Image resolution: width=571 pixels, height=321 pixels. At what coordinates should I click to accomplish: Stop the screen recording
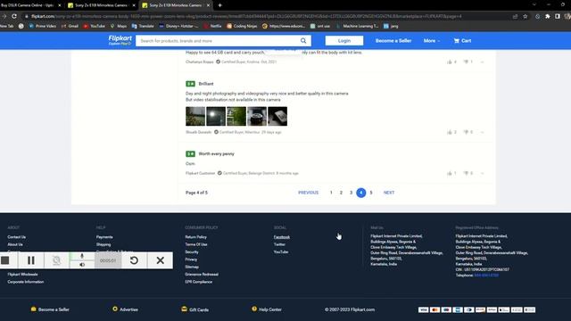(x=5, y=260)
